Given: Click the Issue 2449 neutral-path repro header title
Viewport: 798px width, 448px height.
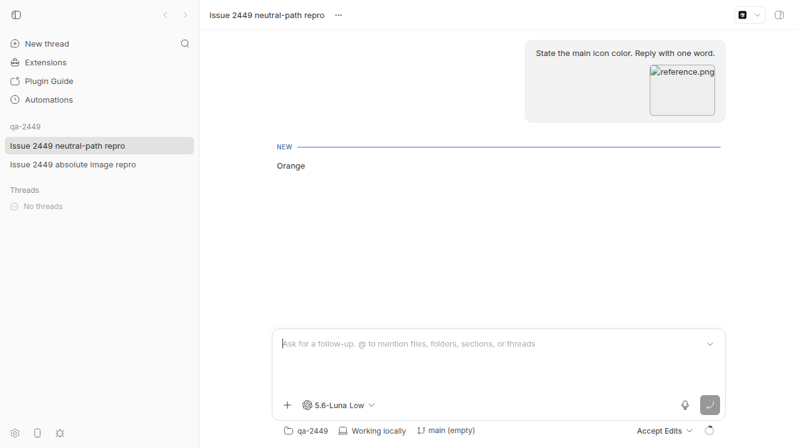Looking at the screenshot, I should pos(267,15).
